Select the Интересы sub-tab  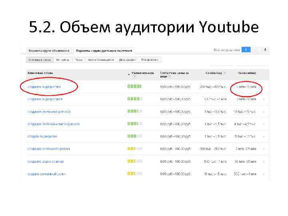[63, 60]
